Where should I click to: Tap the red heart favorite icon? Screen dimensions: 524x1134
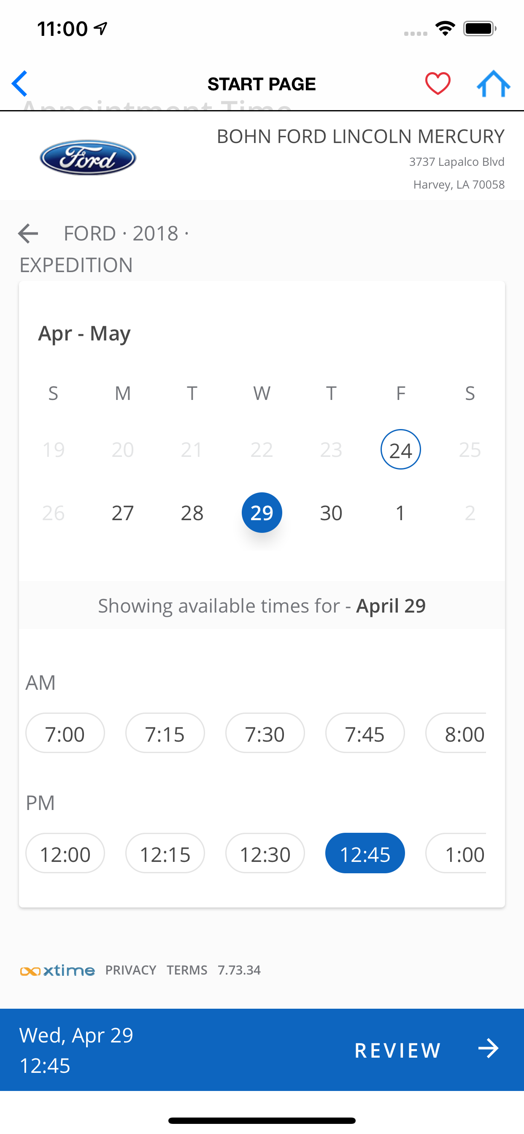(x=437, y=83)
